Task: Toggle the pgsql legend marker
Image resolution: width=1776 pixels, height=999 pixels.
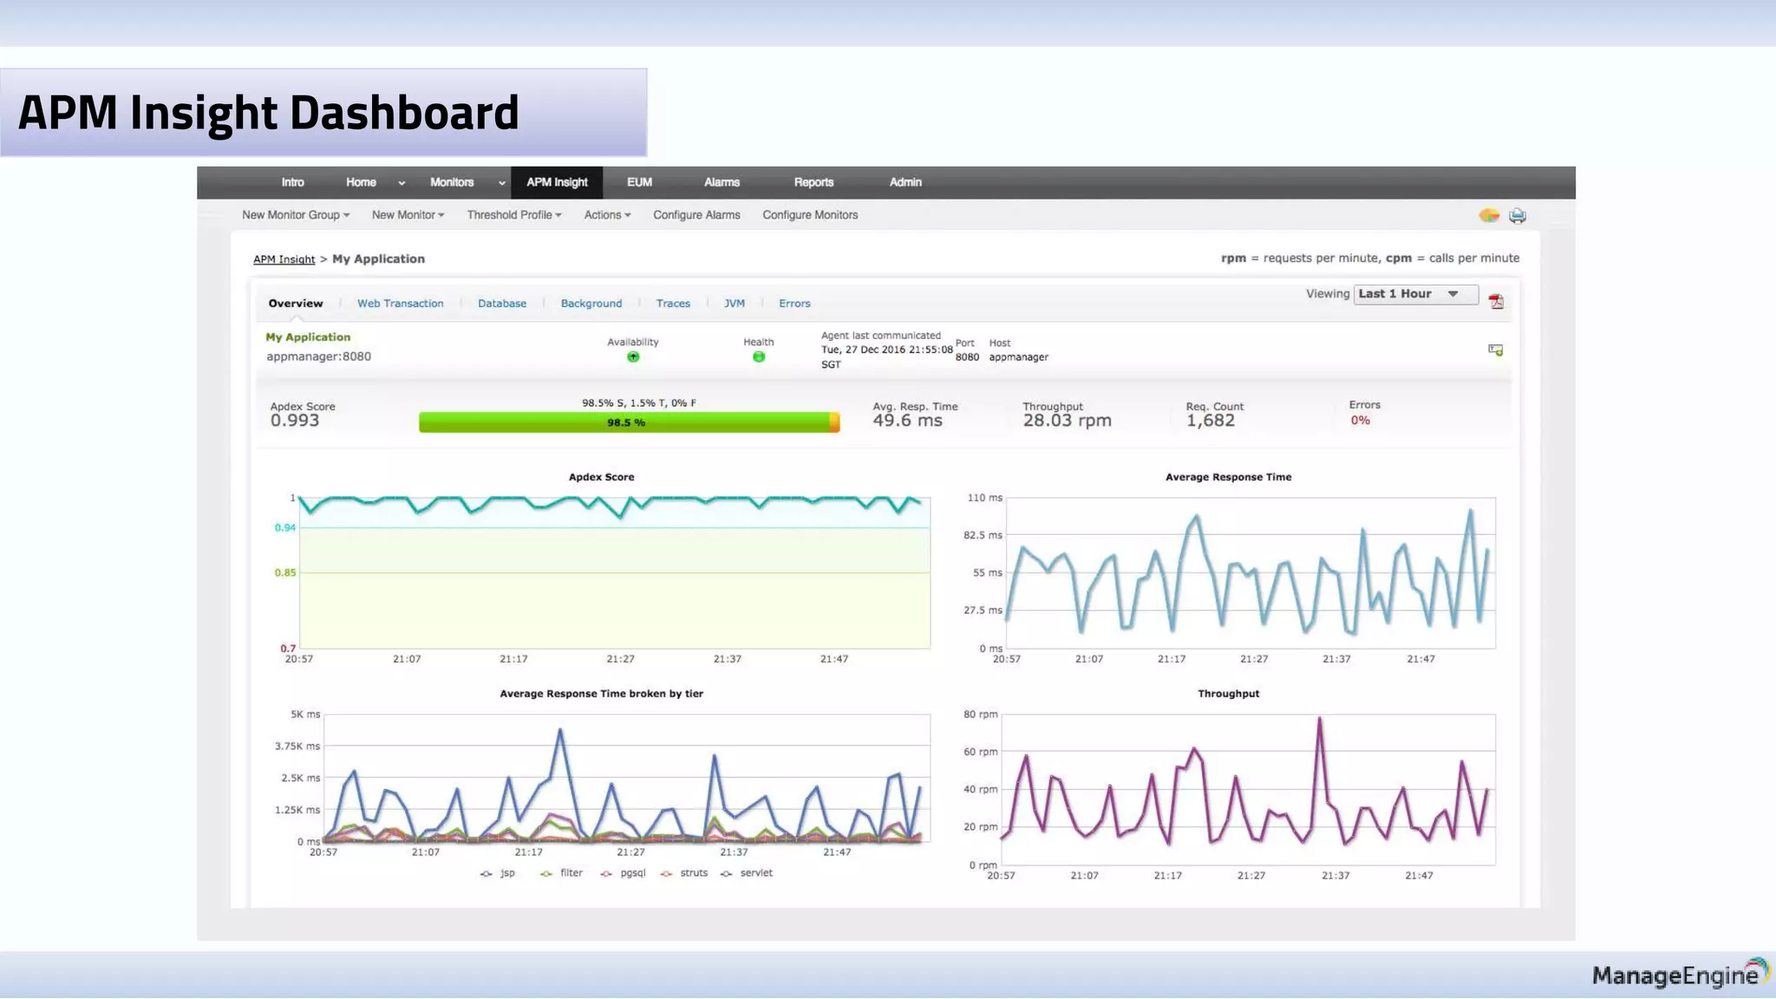Action: coord(606,873)
